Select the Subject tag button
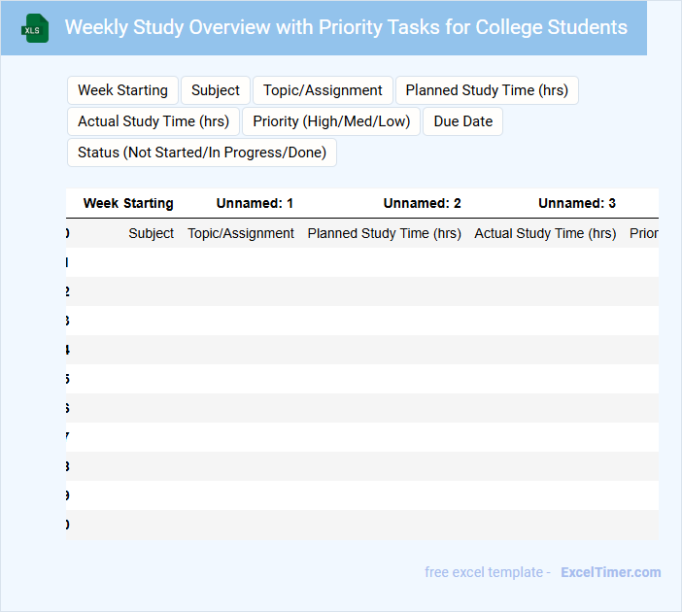682x612 pixels. pyautogui.click(x=216, y=90)
